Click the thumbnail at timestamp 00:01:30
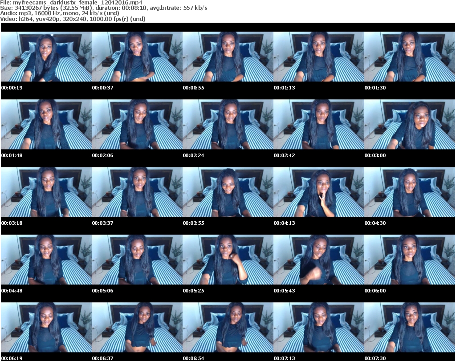The width and height of the screenshot is (456, 361). tap(410, 57)
